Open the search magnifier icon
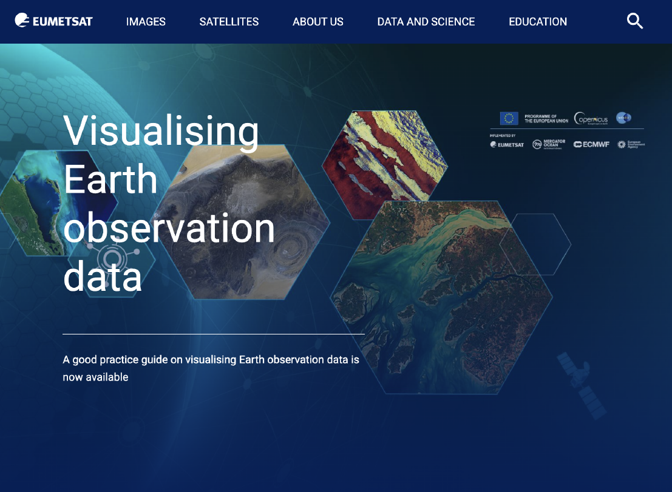 634,22
